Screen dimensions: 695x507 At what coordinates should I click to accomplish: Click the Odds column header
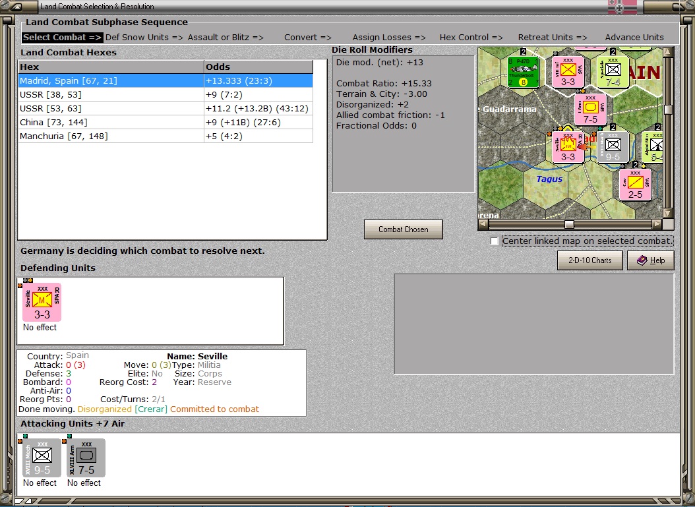(x=258, y=67)
